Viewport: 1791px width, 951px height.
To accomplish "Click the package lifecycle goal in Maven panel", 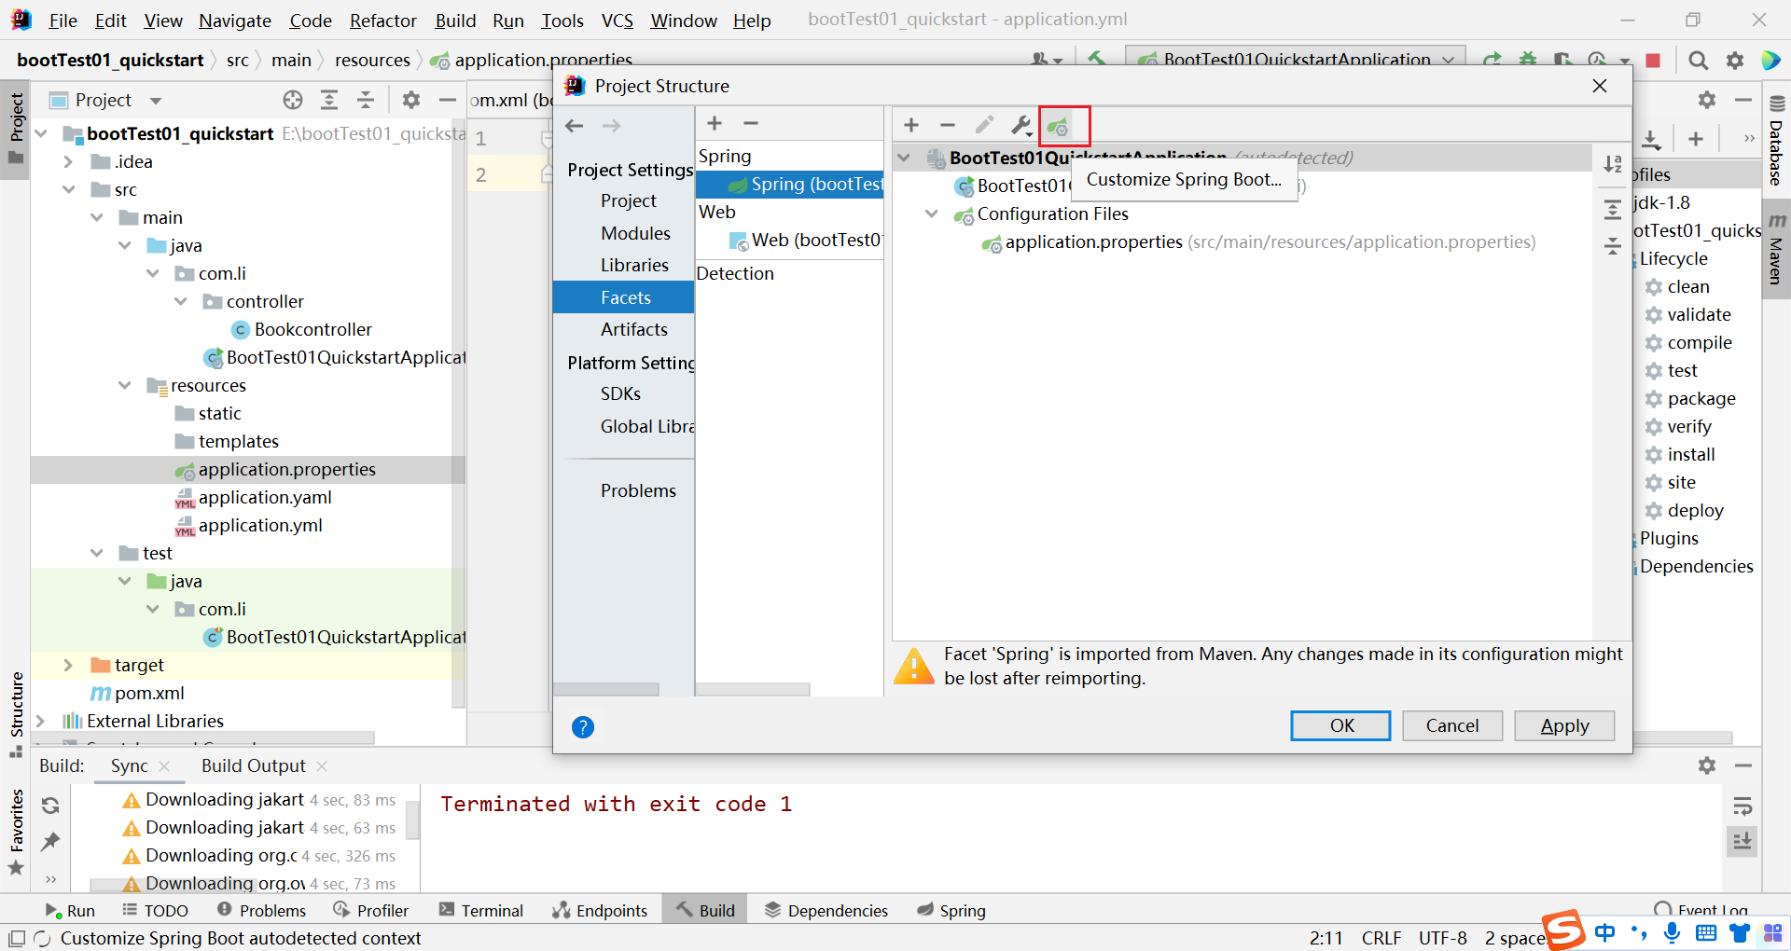I will (1701, 398).
